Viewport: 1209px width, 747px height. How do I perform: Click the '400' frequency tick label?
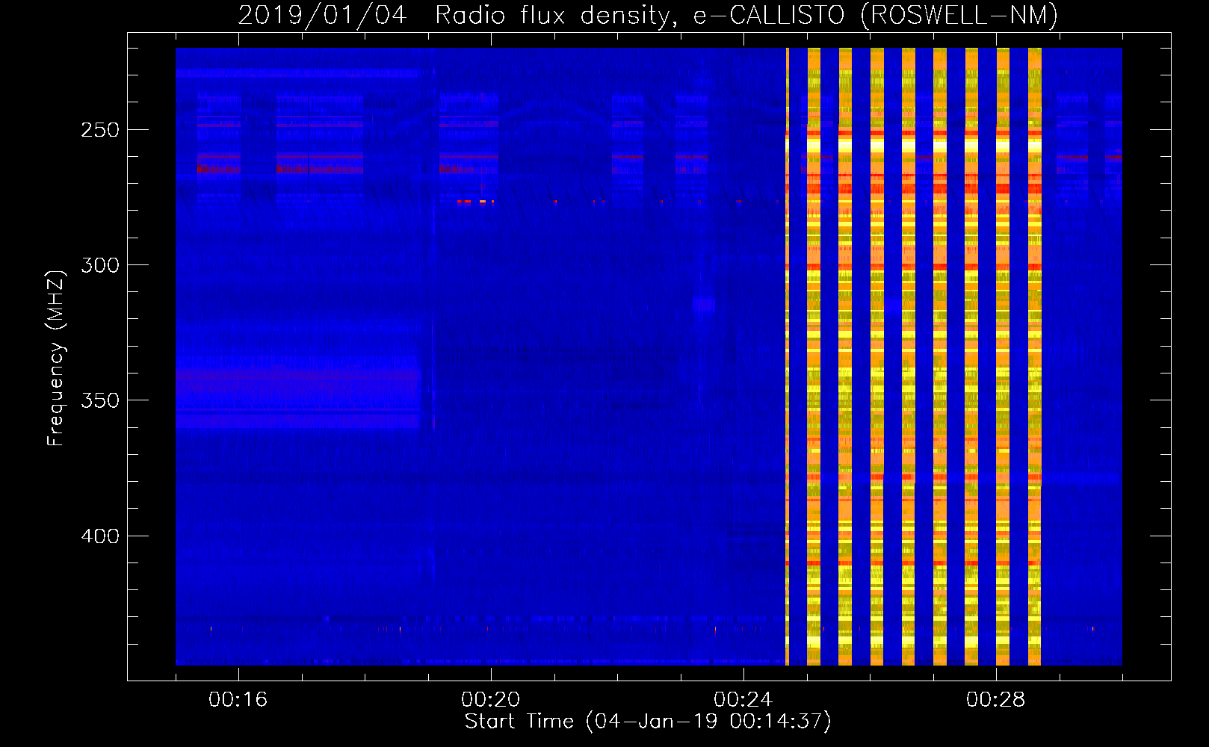click(100, 536)
